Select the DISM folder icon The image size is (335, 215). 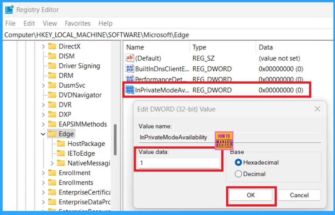click(x=52, y=56)
